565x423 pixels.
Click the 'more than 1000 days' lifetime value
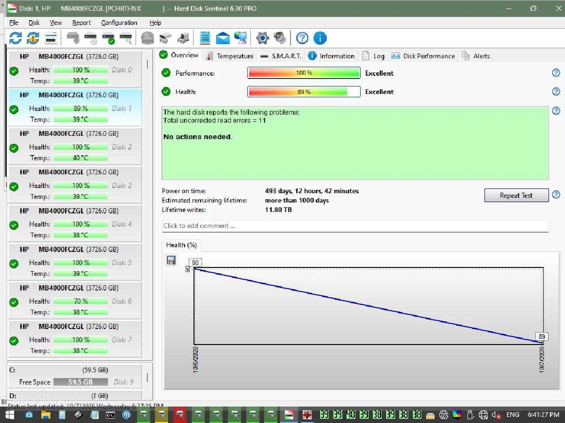[297, 200]
